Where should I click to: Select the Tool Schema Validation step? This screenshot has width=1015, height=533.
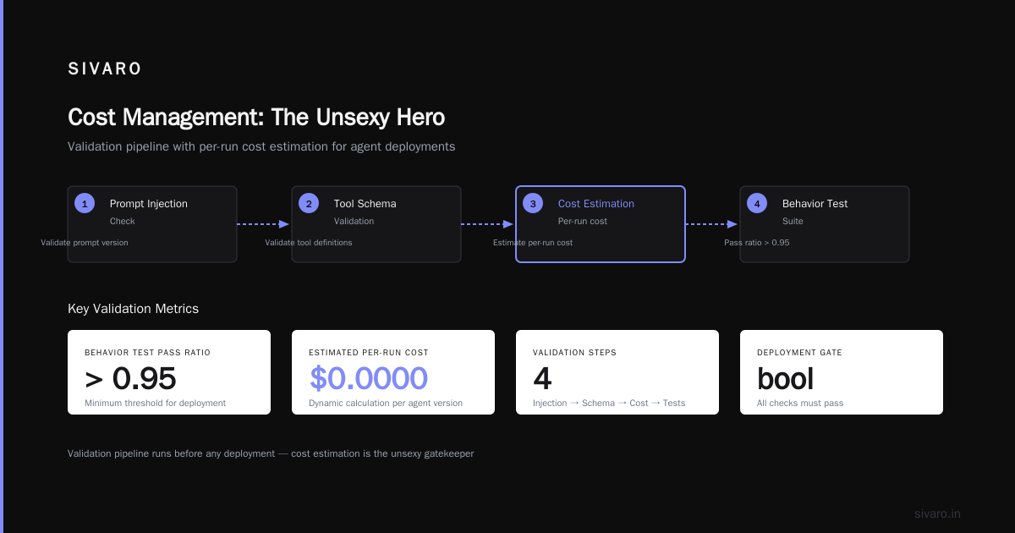click(x=376, y=224)
